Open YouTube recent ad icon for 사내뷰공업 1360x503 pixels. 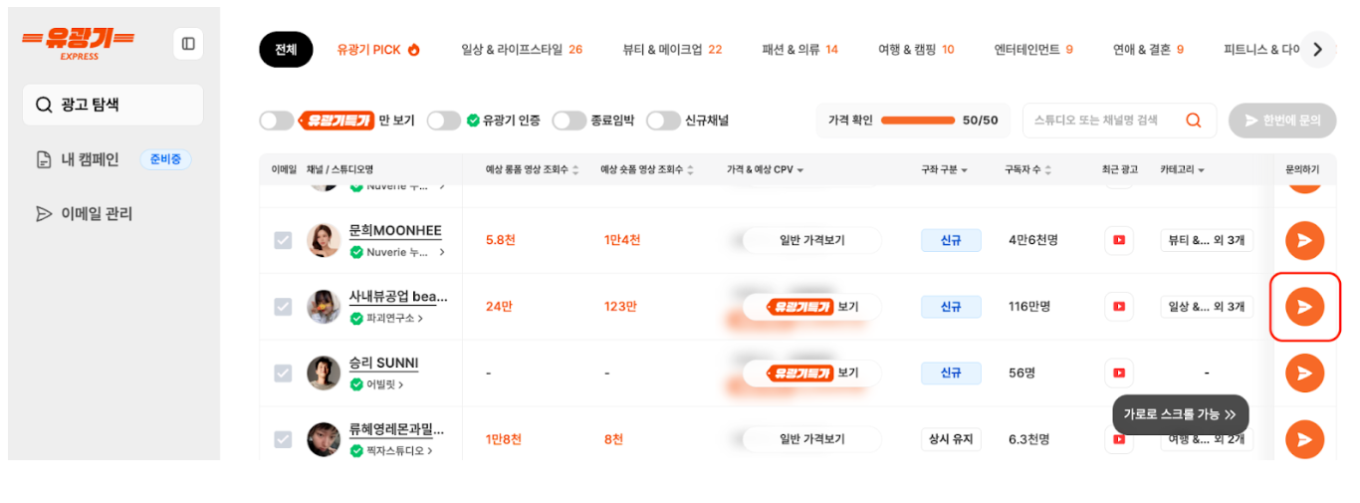1119,306
